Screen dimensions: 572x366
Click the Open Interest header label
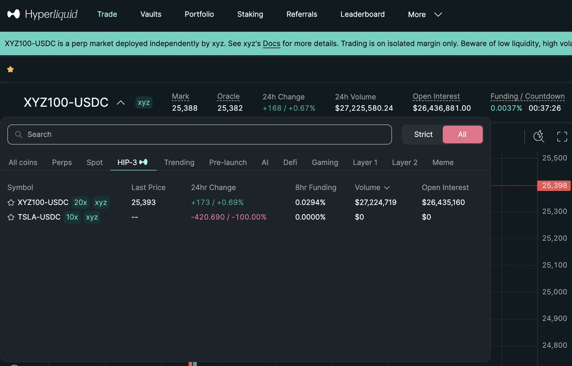coord(436,96)
